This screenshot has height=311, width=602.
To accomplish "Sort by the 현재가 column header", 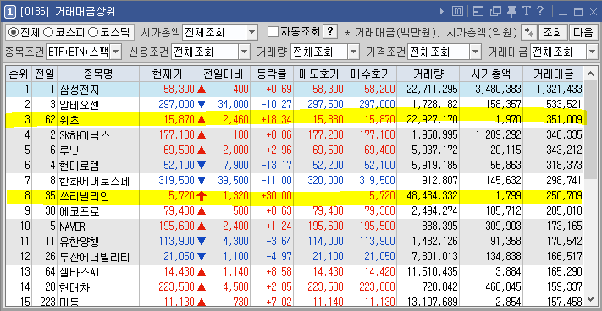I will pos(168,74).
